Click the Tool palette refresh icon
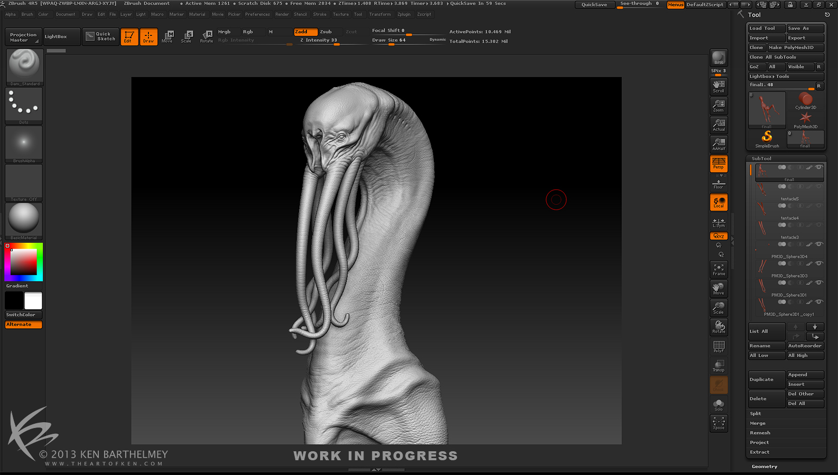 (x=827, y=15)
